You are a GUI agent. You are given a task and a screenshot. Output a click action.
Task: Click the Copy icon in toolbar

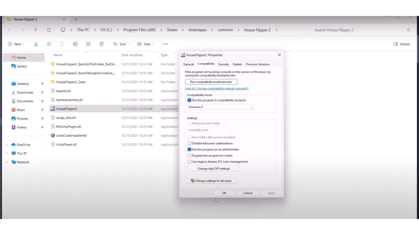pyautogui.click(x=49, y=44)
